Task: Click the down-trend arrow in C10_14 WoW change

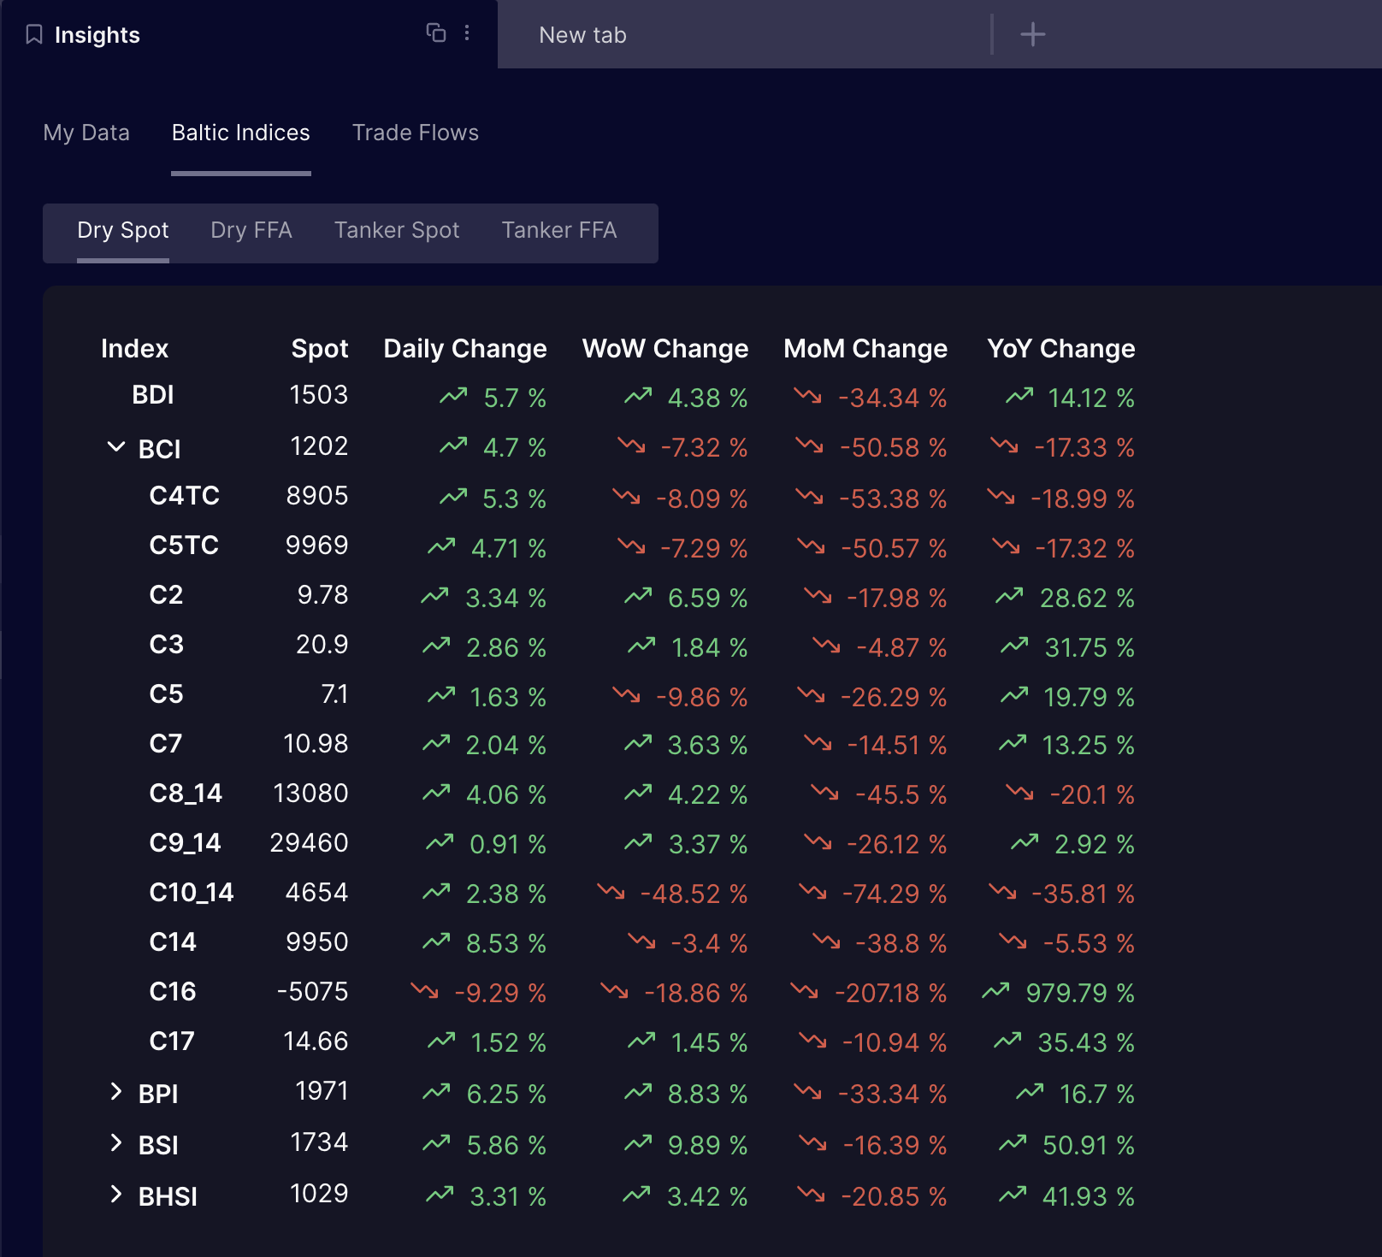Action: click(x=611, y=892)
